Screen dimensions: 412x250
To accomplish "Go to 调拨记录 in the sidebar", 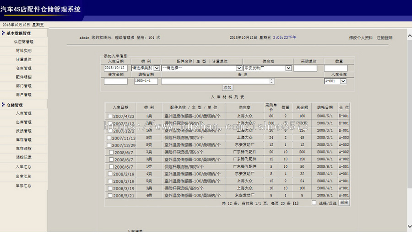I will pyautogui.click(x=24, y=157).
